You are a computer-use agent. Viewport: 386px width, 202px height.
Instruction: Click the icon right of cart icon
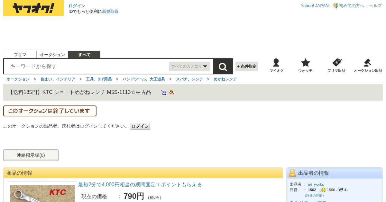(x=172, y=92)
